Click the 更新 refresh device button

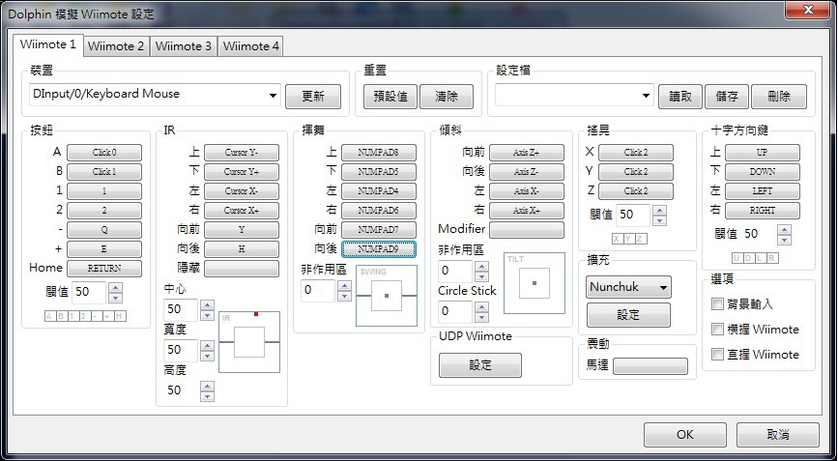point(313,96)
